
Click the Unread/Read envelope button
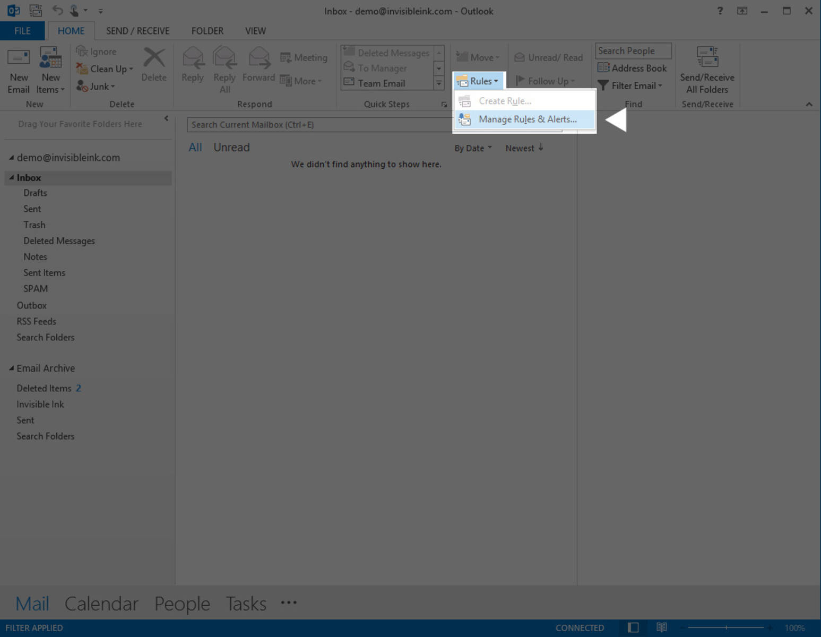click(x=548, y=57)
